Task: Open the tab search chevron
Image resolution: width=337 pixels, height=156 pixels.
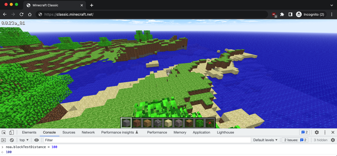Action: [x=332, y=5]
